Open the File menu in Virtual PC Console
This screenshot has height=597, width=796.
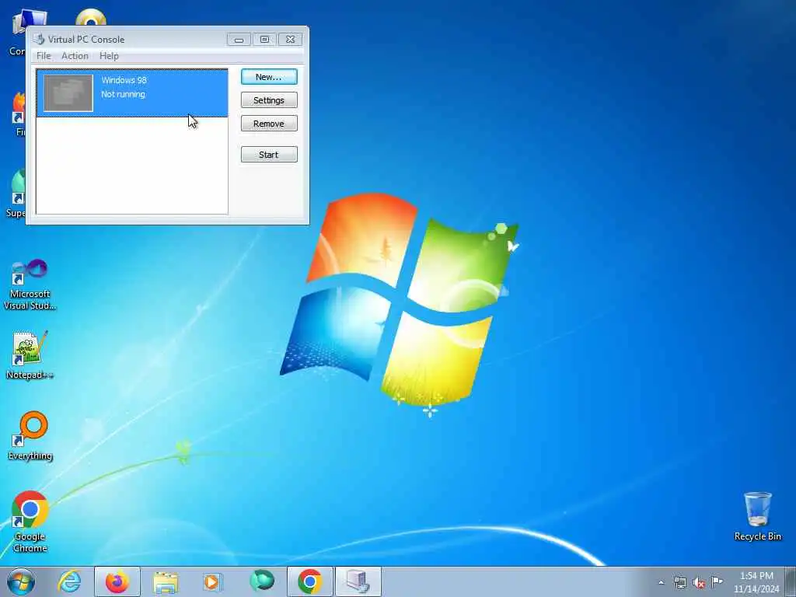click(44, 56)
